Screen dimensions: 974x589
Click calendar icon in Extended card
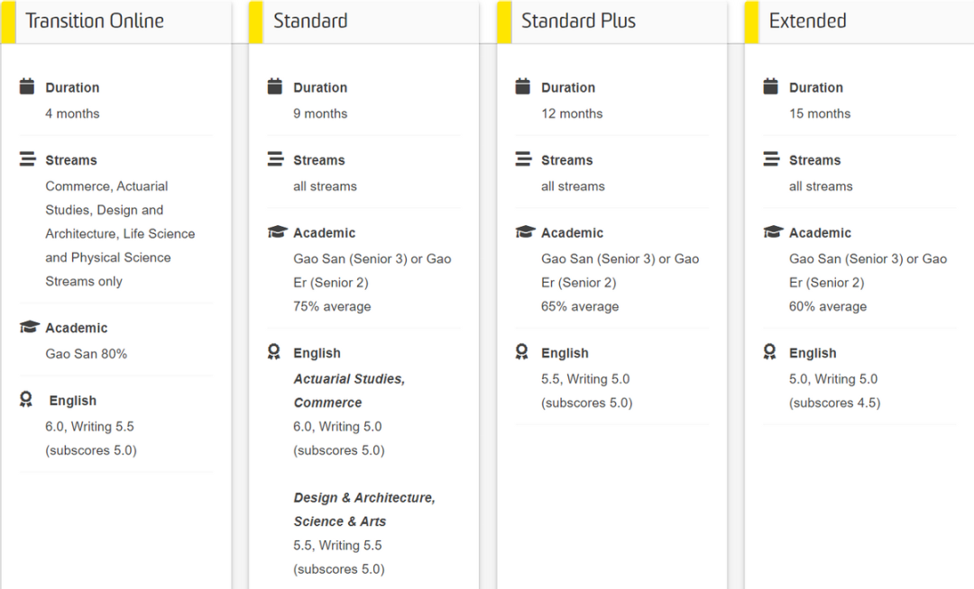tap(770, 86)
